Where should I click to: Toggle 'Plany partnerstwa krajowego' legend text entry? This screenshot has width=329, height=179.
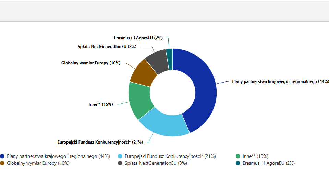[58, 156]
